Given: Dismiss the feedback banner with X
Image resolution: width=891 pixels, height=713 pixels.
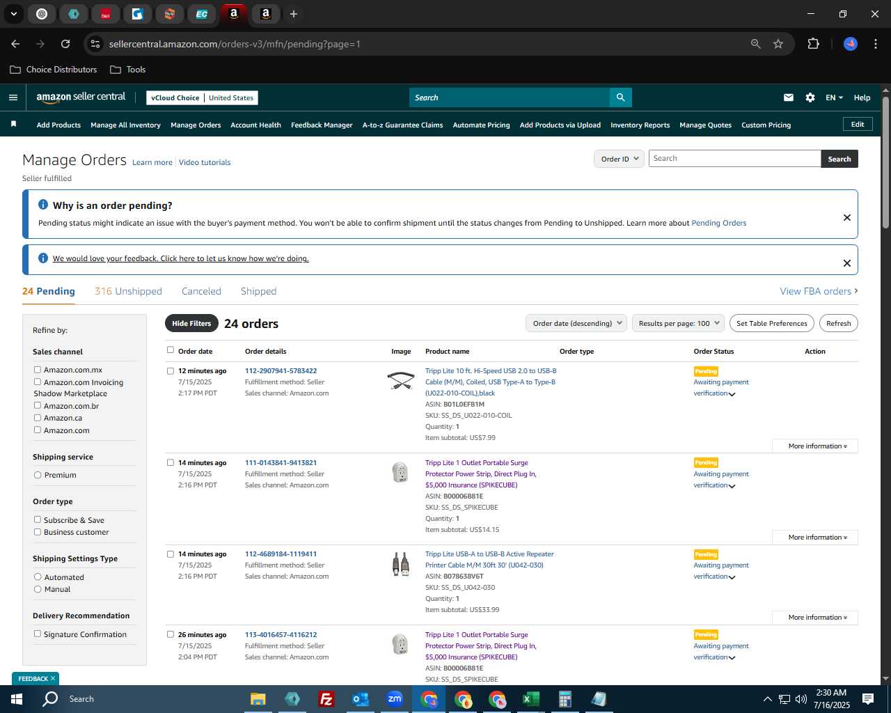Looking at the screenshot, I should (847, 263).
